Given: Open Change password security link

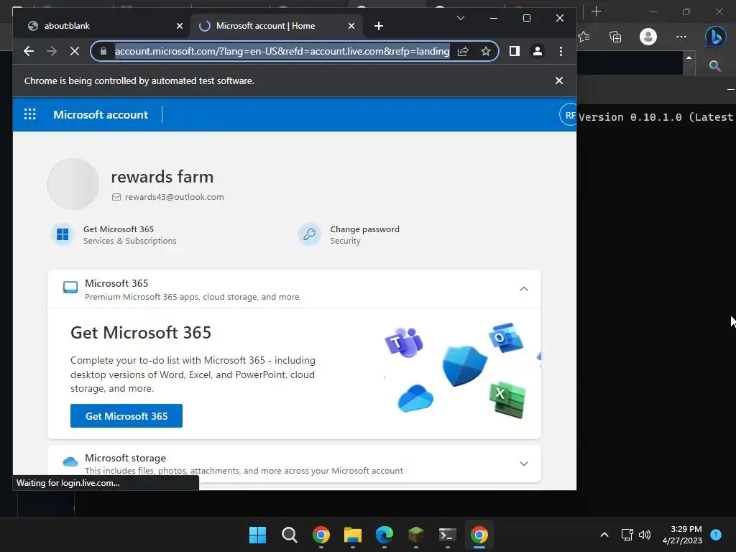Looking at the screenshot, I should coord(364,229).
